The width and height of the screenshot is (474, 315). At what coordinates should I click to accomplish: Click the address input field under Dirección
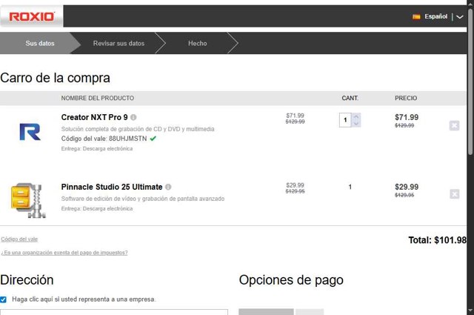[114, 312]
